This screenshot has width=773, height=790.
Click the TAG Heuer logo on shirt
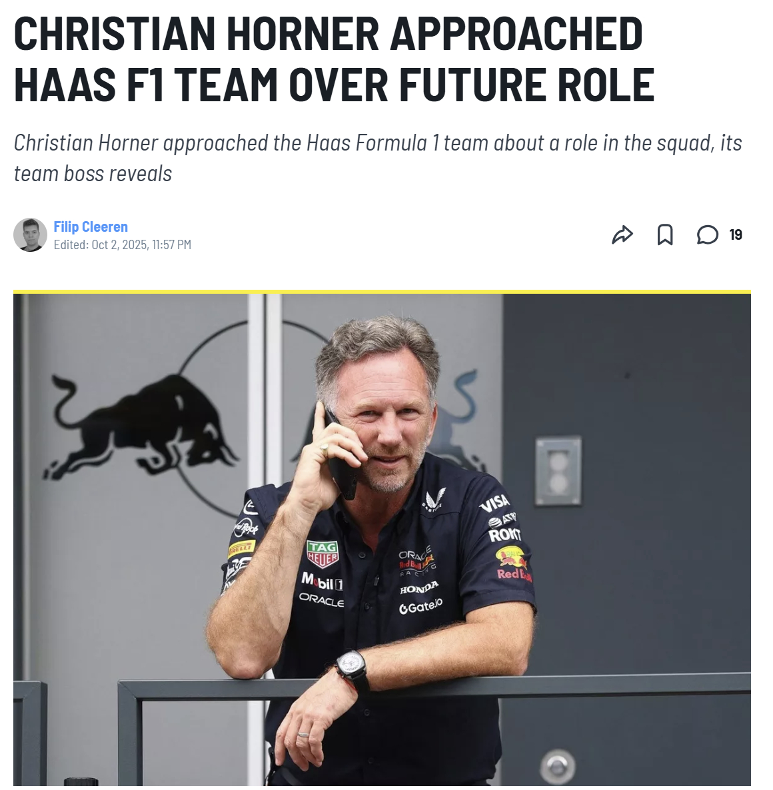323,554
